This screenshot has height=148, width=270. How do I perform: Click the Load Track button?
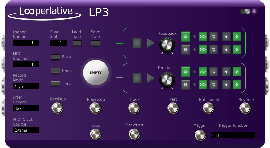coord(77,43)
